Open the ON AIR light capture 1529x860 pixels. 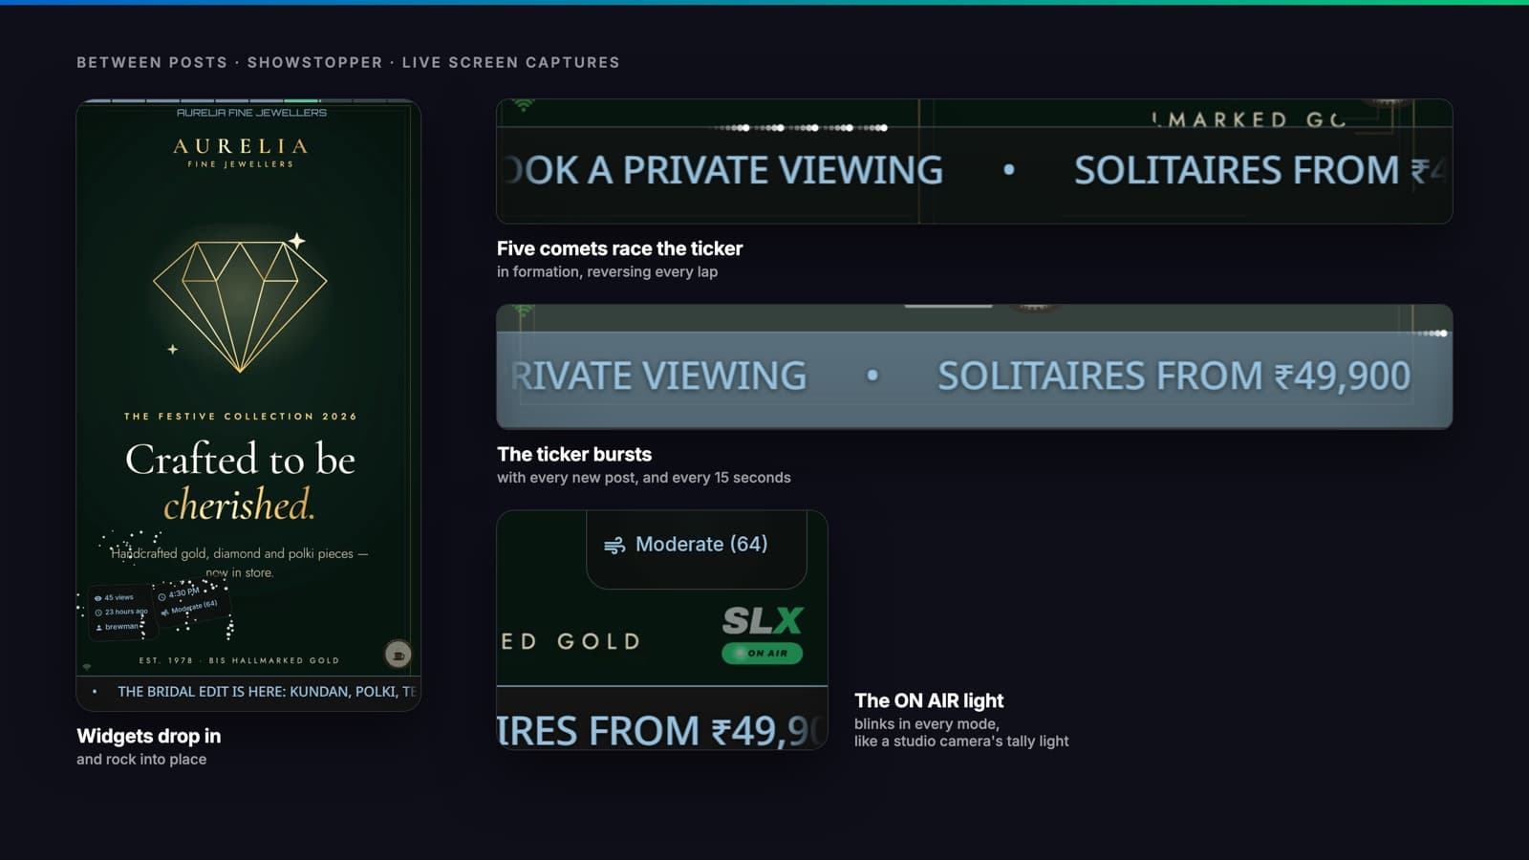click(662, 631)
